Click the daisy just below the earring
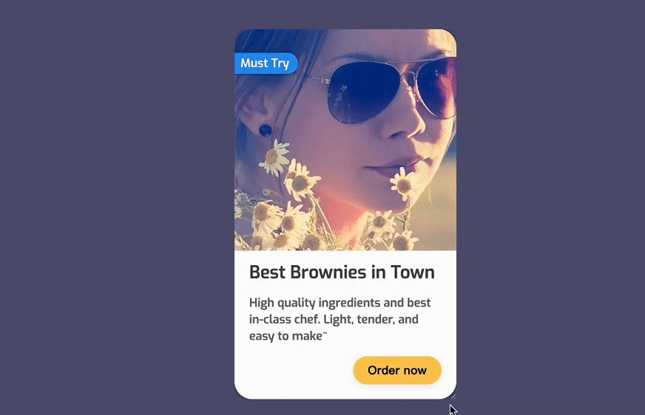Screen dimensions: 645x415 point(274,158)
